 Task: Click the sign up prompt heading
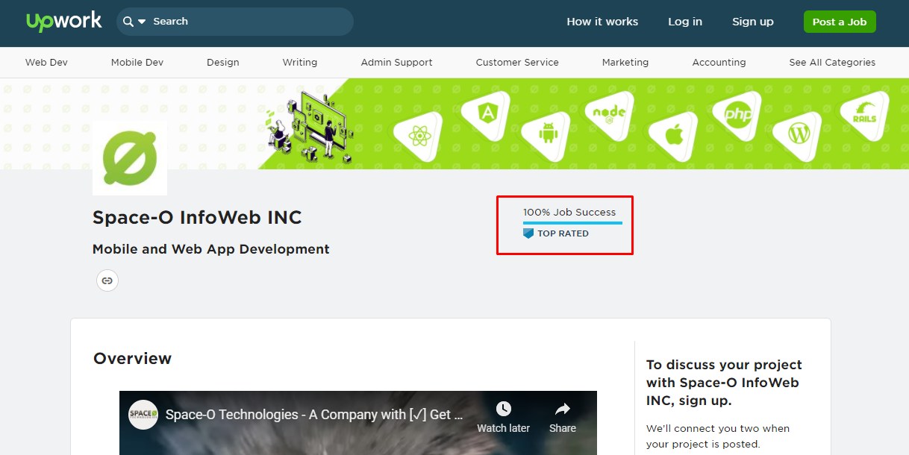(x=724, y=383)
